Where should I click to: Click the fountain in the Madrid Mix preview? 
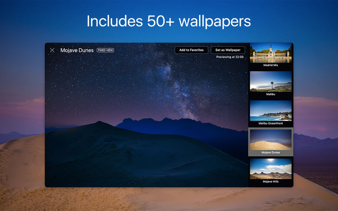click(x=271, y=53)
